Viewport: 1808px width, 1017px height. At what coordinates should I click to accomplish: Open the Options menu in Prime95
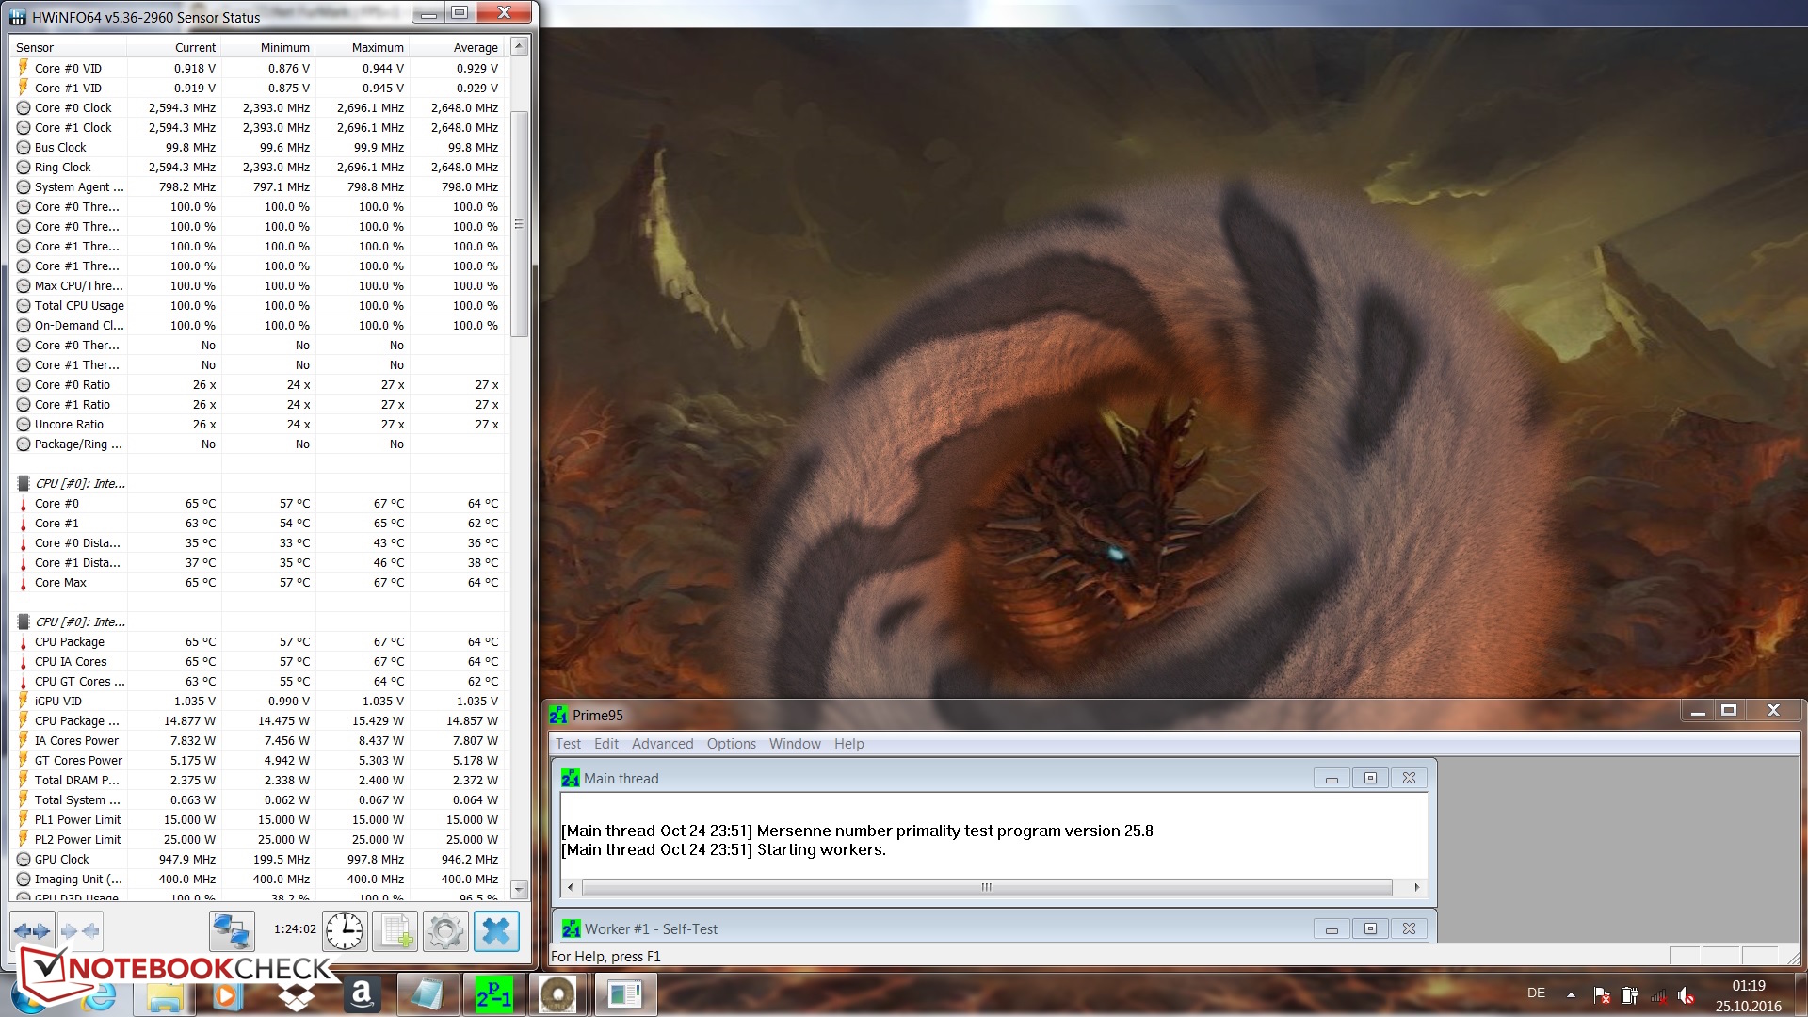point(731,744)
